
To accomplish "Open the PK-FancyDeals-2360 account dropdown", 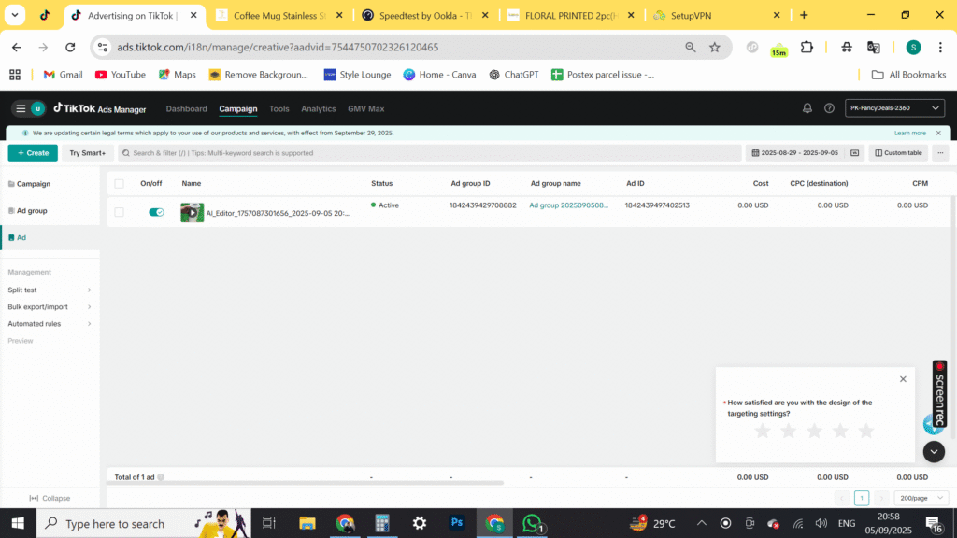I will (894, 108).
